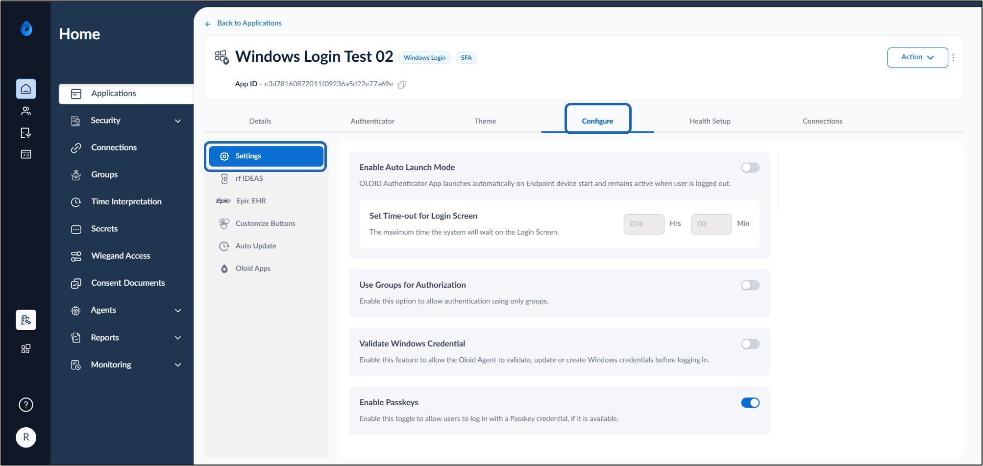Image resolution: width=983 pixels, height=466 pixels.
Task: Open Applications in sidebar
Action: (126, 94)
